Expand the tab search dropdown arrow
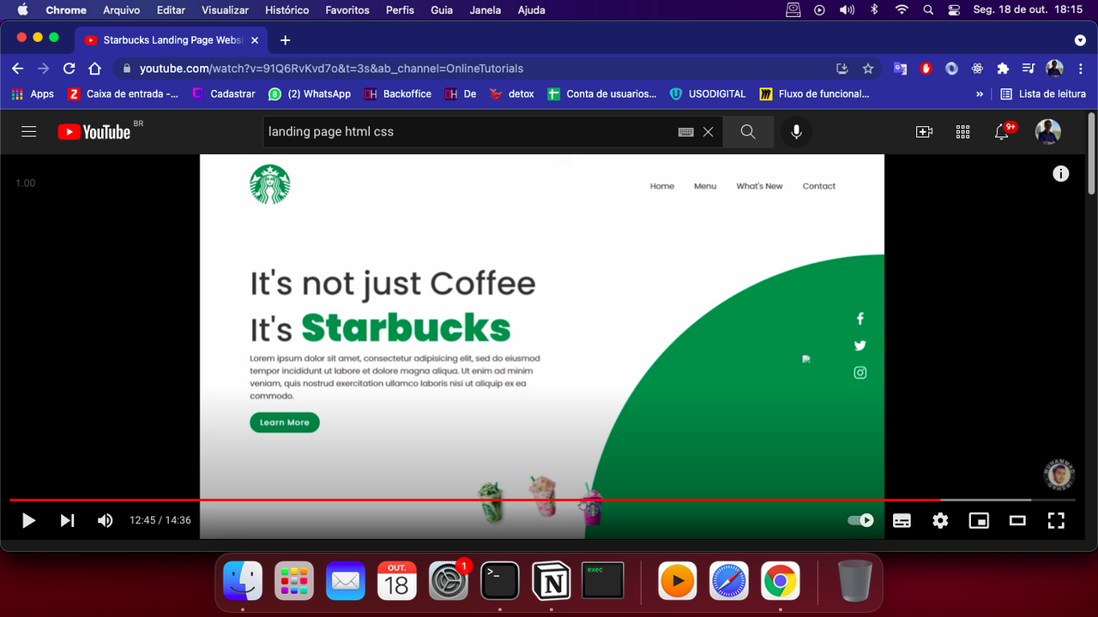 click(x=1080, y=40)
